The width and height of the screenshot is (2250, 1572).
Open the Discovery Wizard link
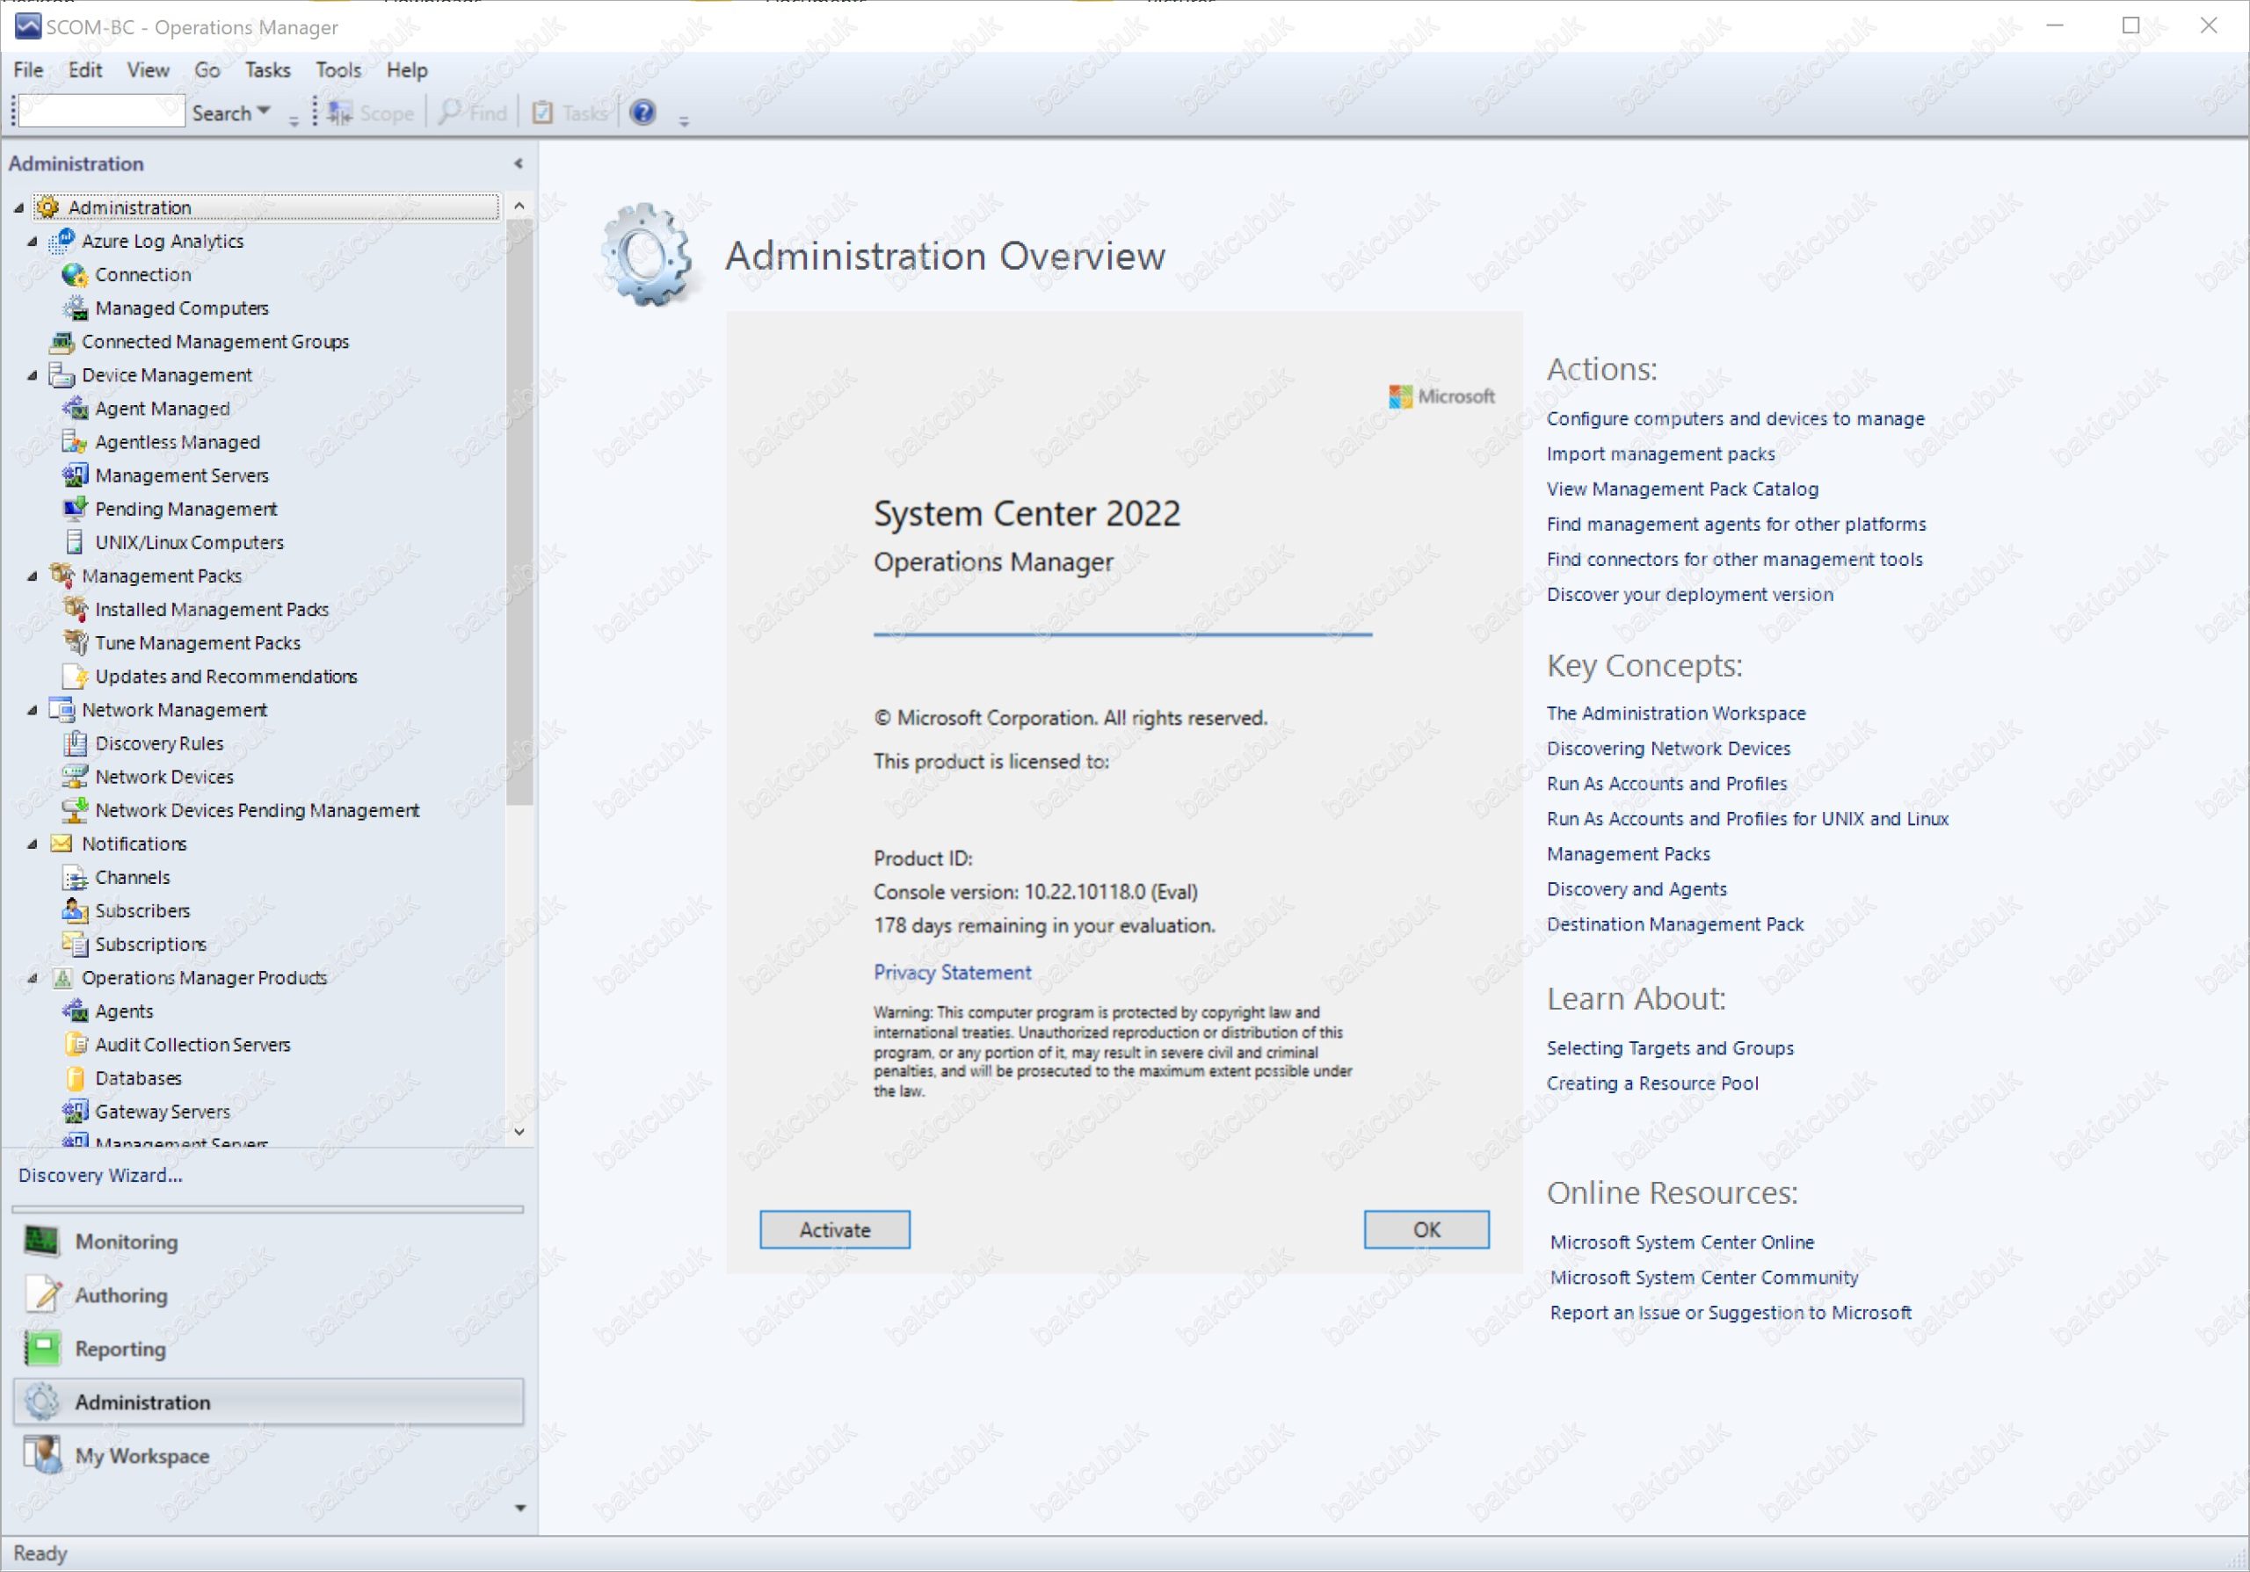(x=101, y=1176)
